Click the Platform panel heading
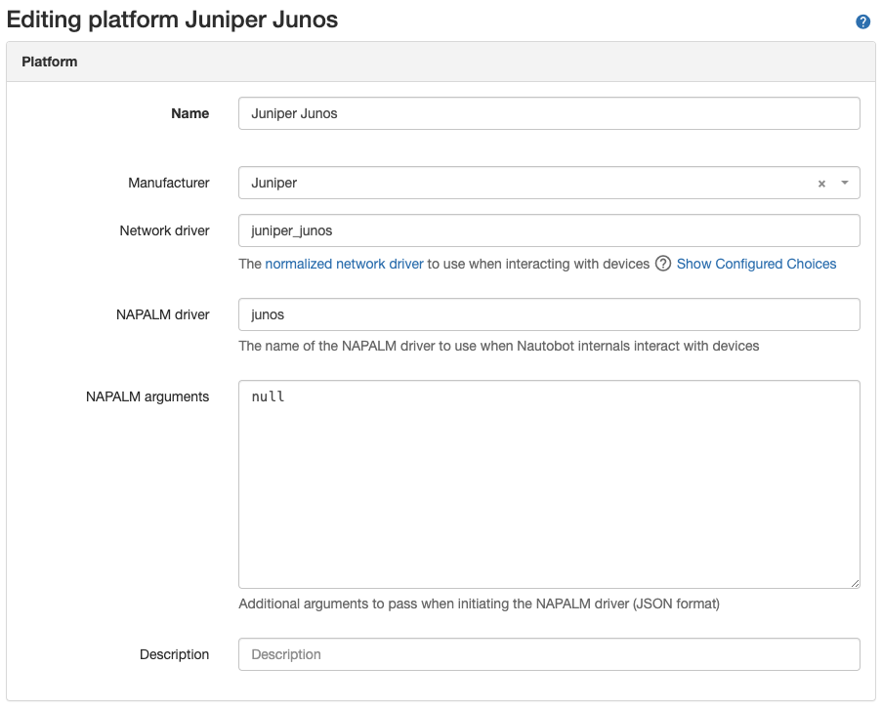882x708 pixels. point(50,62)
